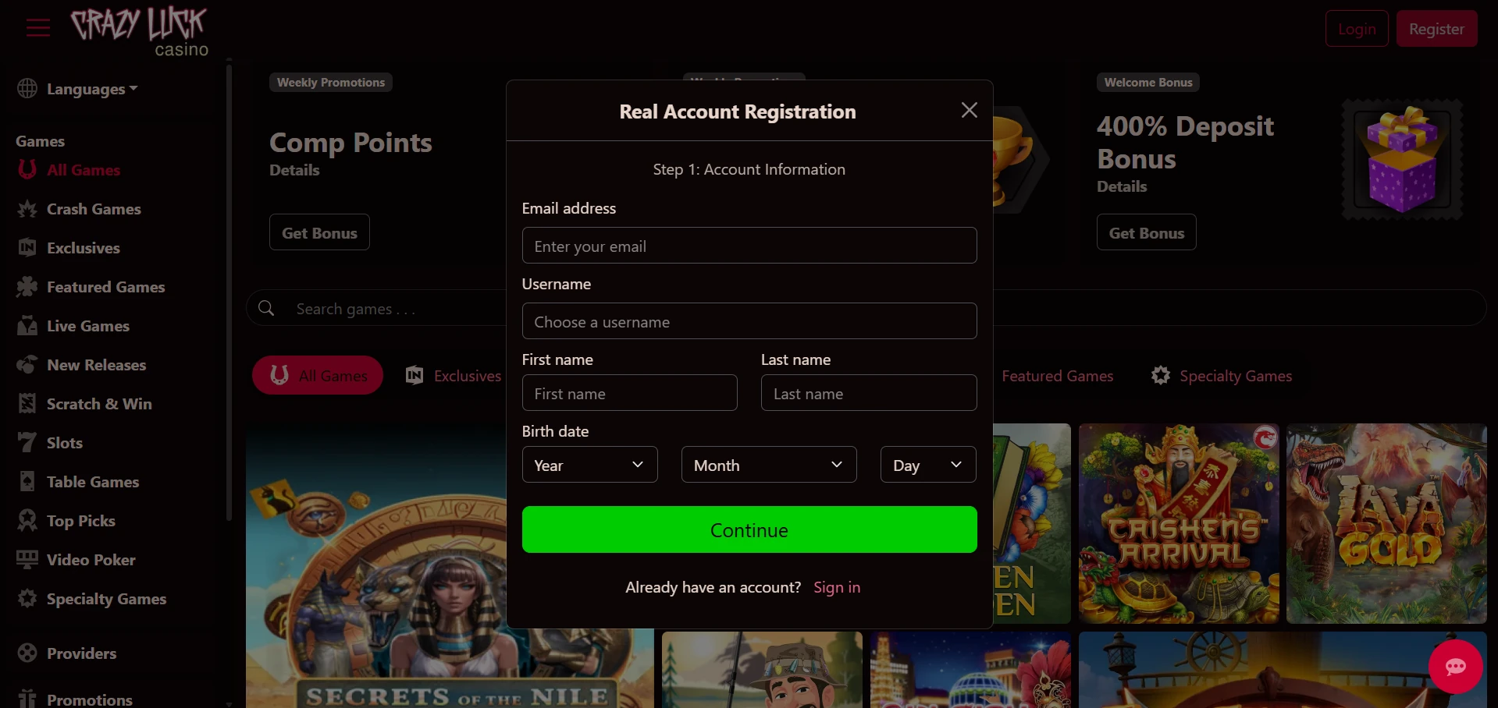Select the All Games category tab
Screen dimensions: 1498x708
point(318,376)
